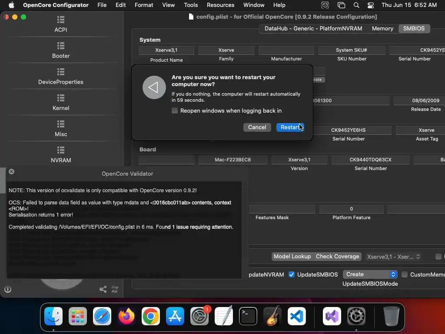445x334 pixels.
Task: Open Launchpad from the Dock
Action: (78, 316)
